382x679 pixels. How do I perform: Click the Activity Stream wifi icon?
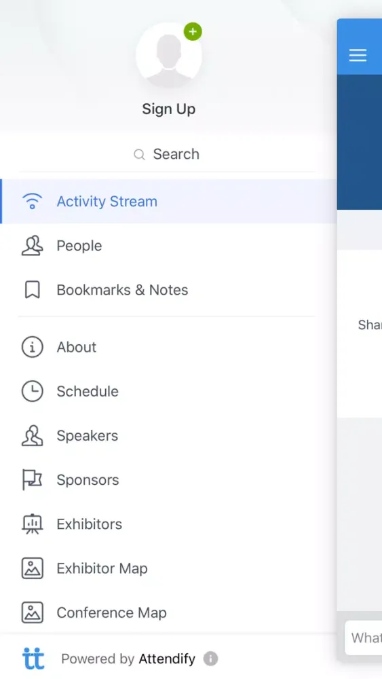32,202
